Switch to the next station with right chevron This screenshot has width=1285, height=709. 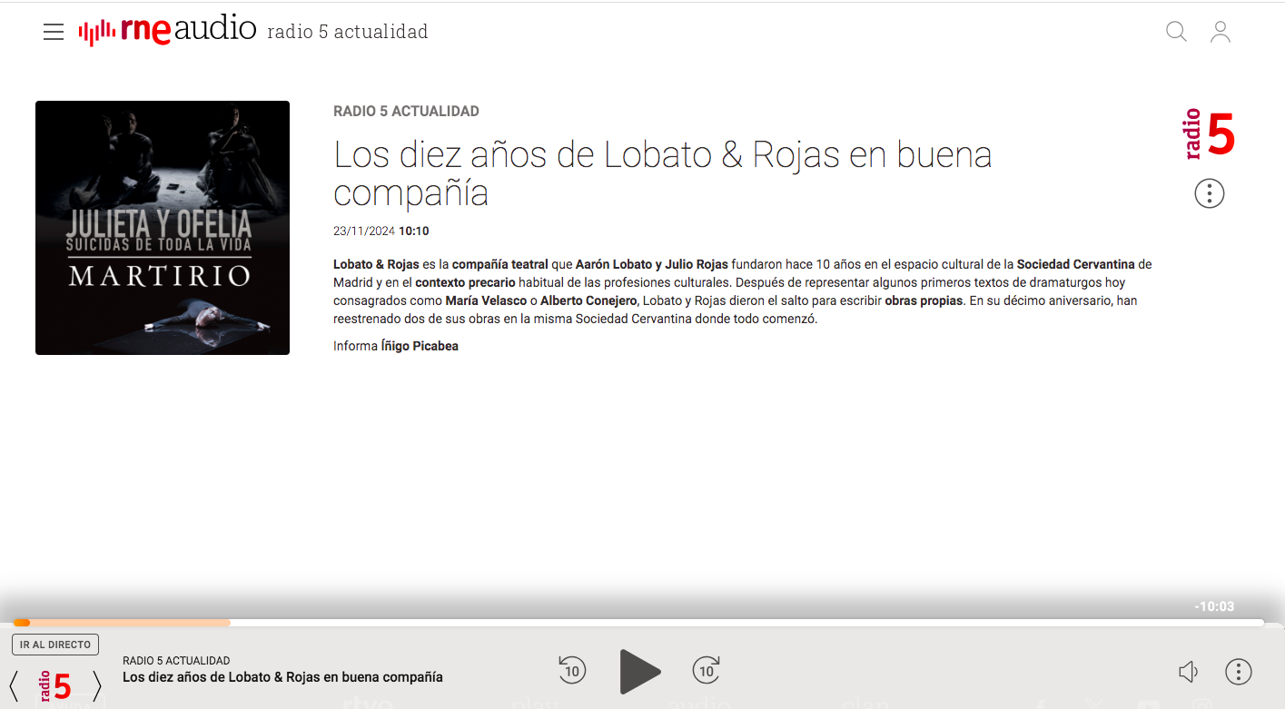tap(97, 685)
